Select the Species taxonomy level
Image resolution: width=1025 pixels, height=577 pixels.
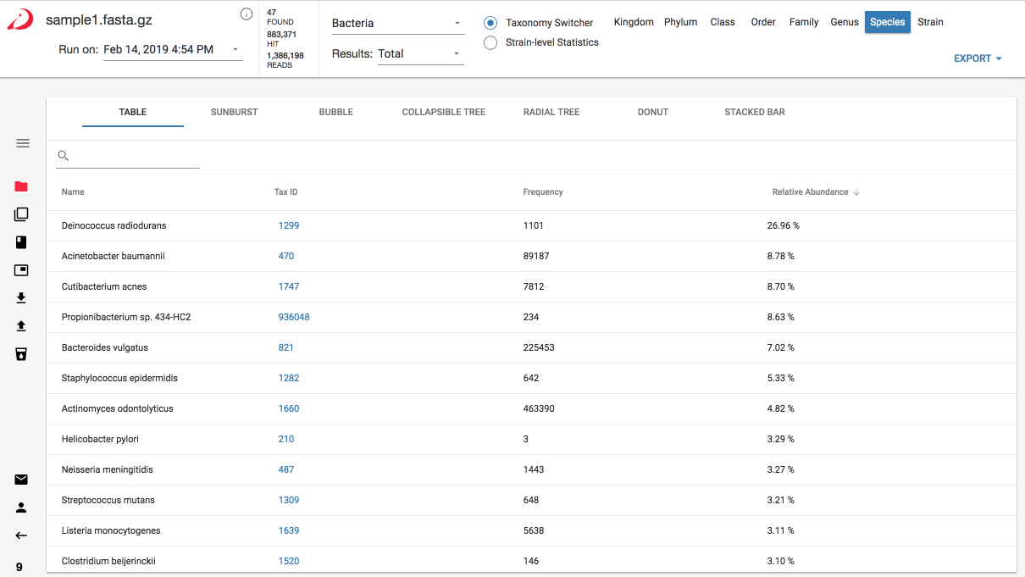point(888,22)
